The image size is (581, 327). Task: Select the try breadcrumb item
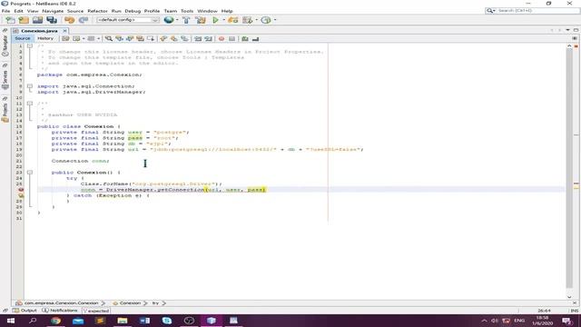(155, 302)
